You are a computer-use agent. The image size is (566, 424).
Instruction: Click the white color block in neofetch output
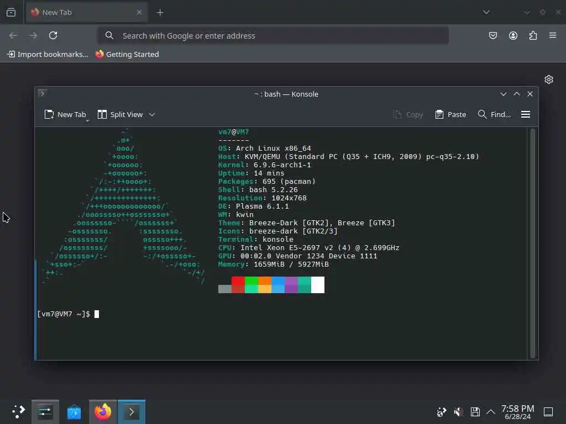[318, 285]
